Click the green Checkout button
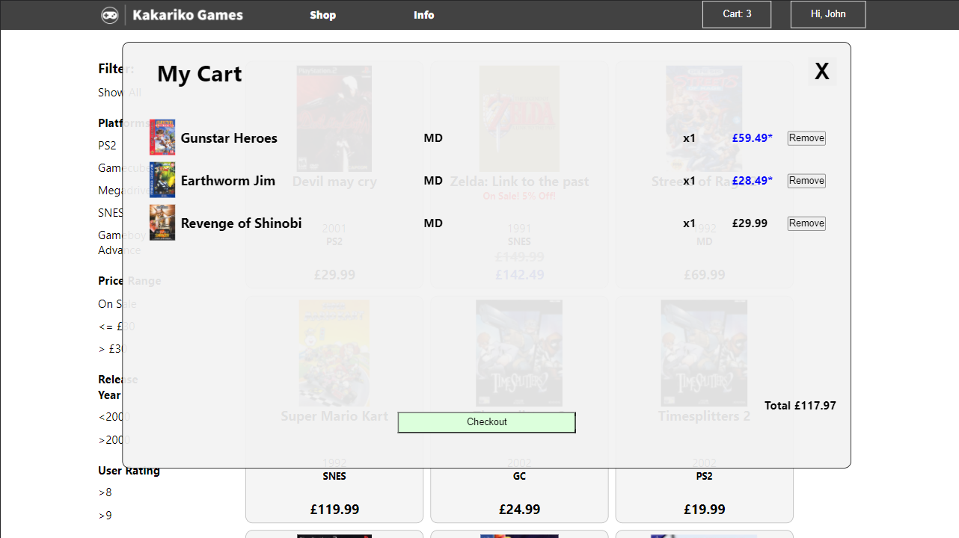This screenshot has height=538, width=959. click(x=487, y=422)
